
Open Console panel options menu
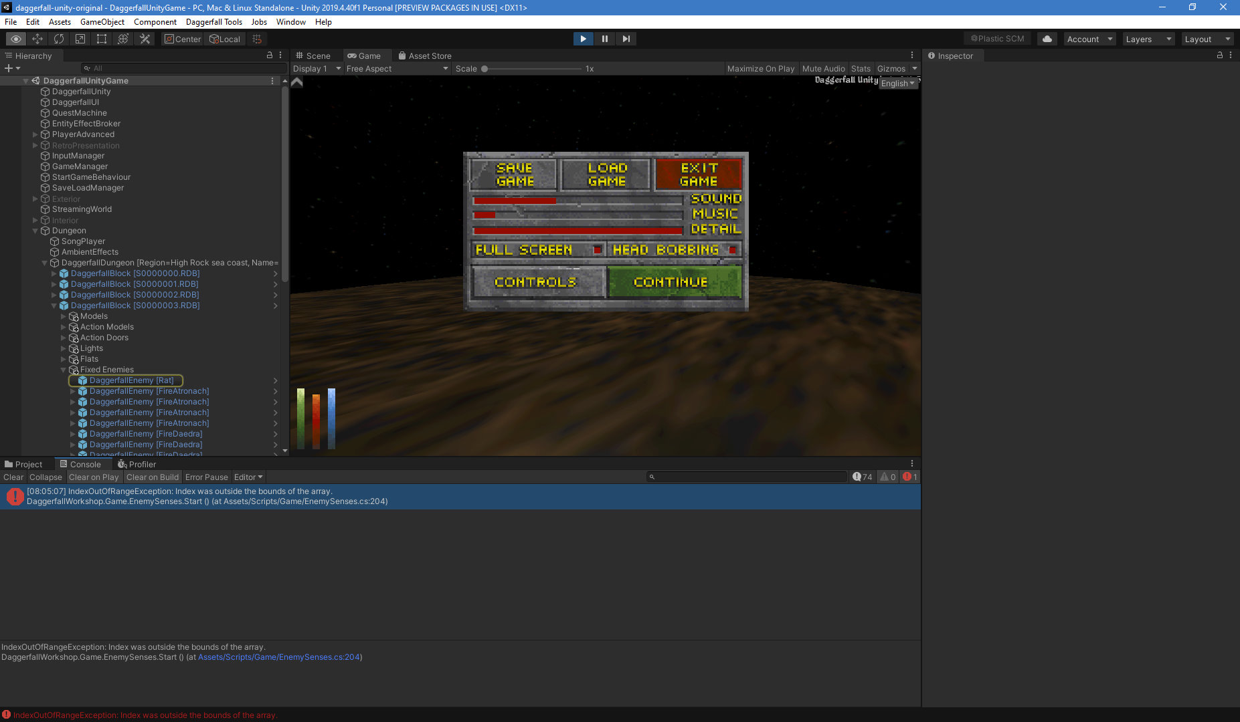(912, 464)
